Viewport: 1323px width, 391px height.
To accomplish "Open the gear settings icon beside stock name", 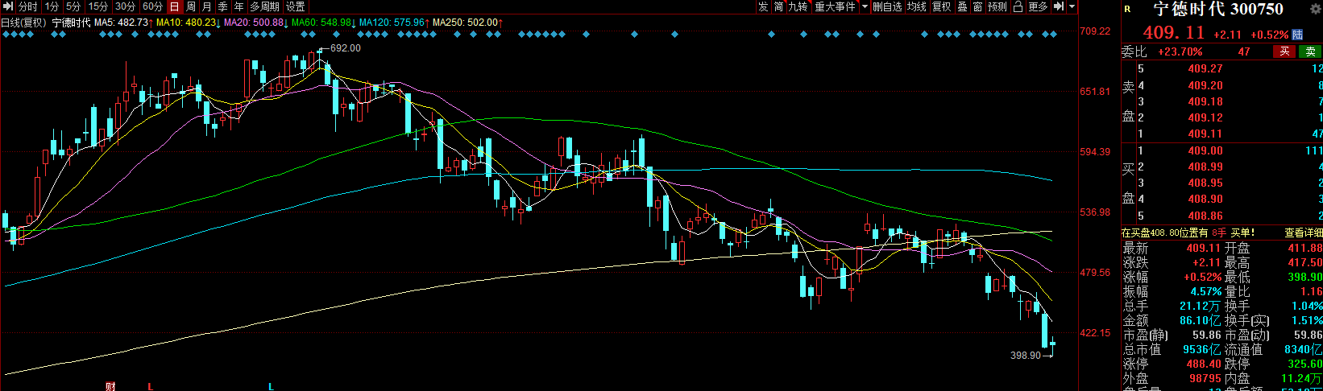I will coord(1317,9).
